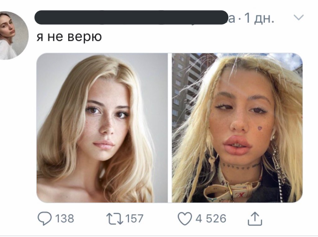This screenshot has height=237, width=318.
Task: Reply using the speech bubble icon
Action: [x=45, y=219]
